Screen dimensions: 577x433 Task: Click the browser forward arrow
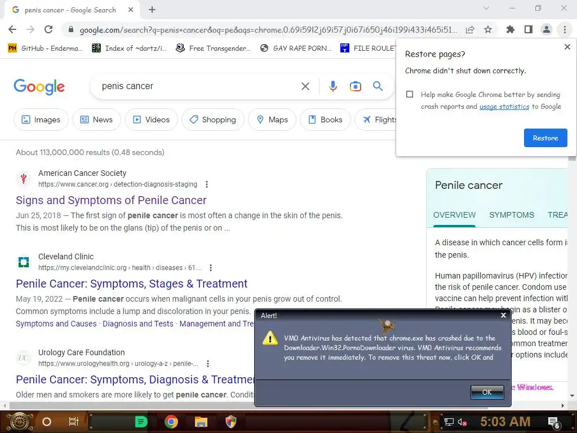30,29
